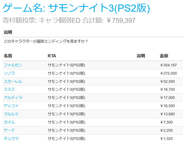The image size is (183, 147).
Task: Select the amount ￥1,520
Action: click(166, 139)
